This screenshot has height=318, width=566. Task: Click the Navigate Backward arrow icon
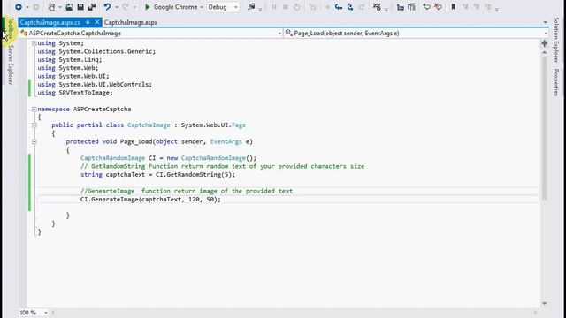coord(19,7)
